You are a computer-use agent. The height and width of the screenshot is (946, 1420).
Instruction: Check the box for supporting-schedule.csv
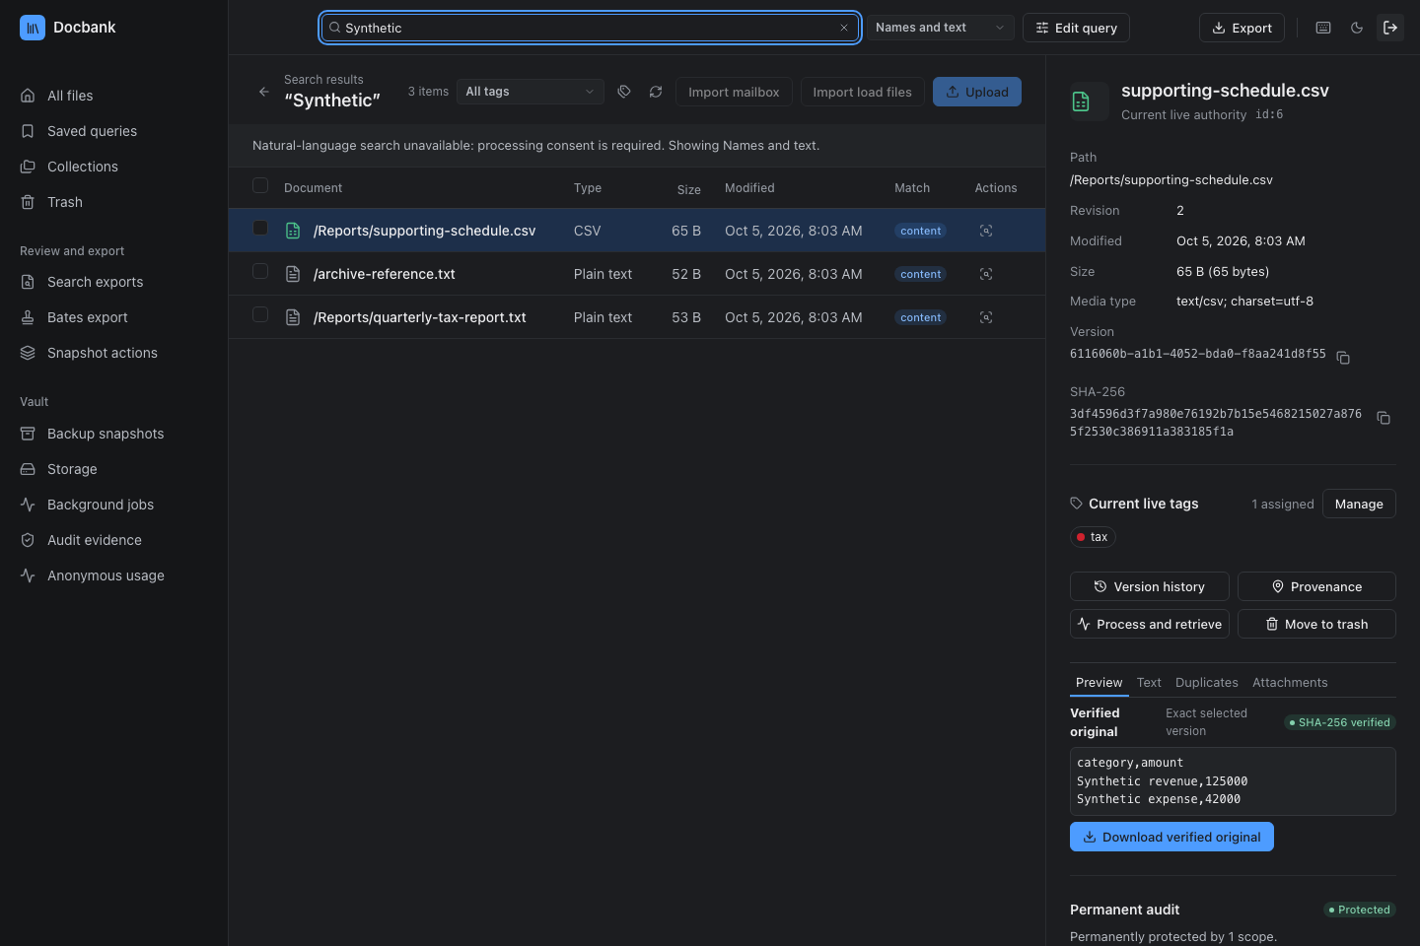click(260, 228)
